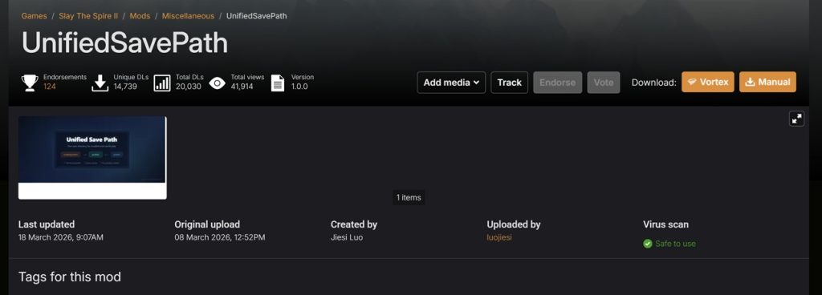Click the green Safe to use checkmark
Image resolution: width=822 pixels, height=295 pixels.
pyautogui.click(x=648, y=244)
